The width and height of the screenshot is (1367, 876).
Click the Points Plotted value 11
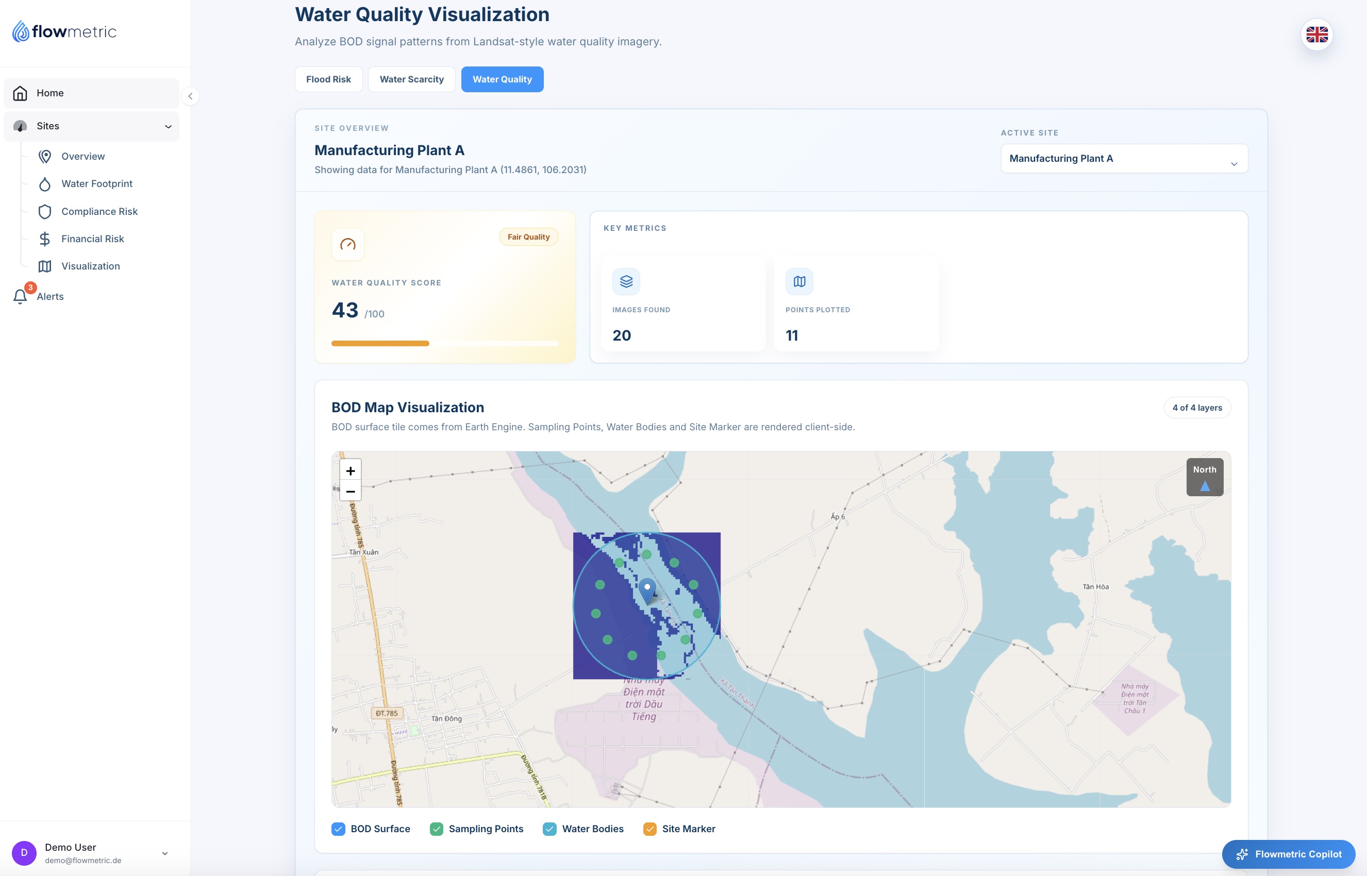coord(792,335)
